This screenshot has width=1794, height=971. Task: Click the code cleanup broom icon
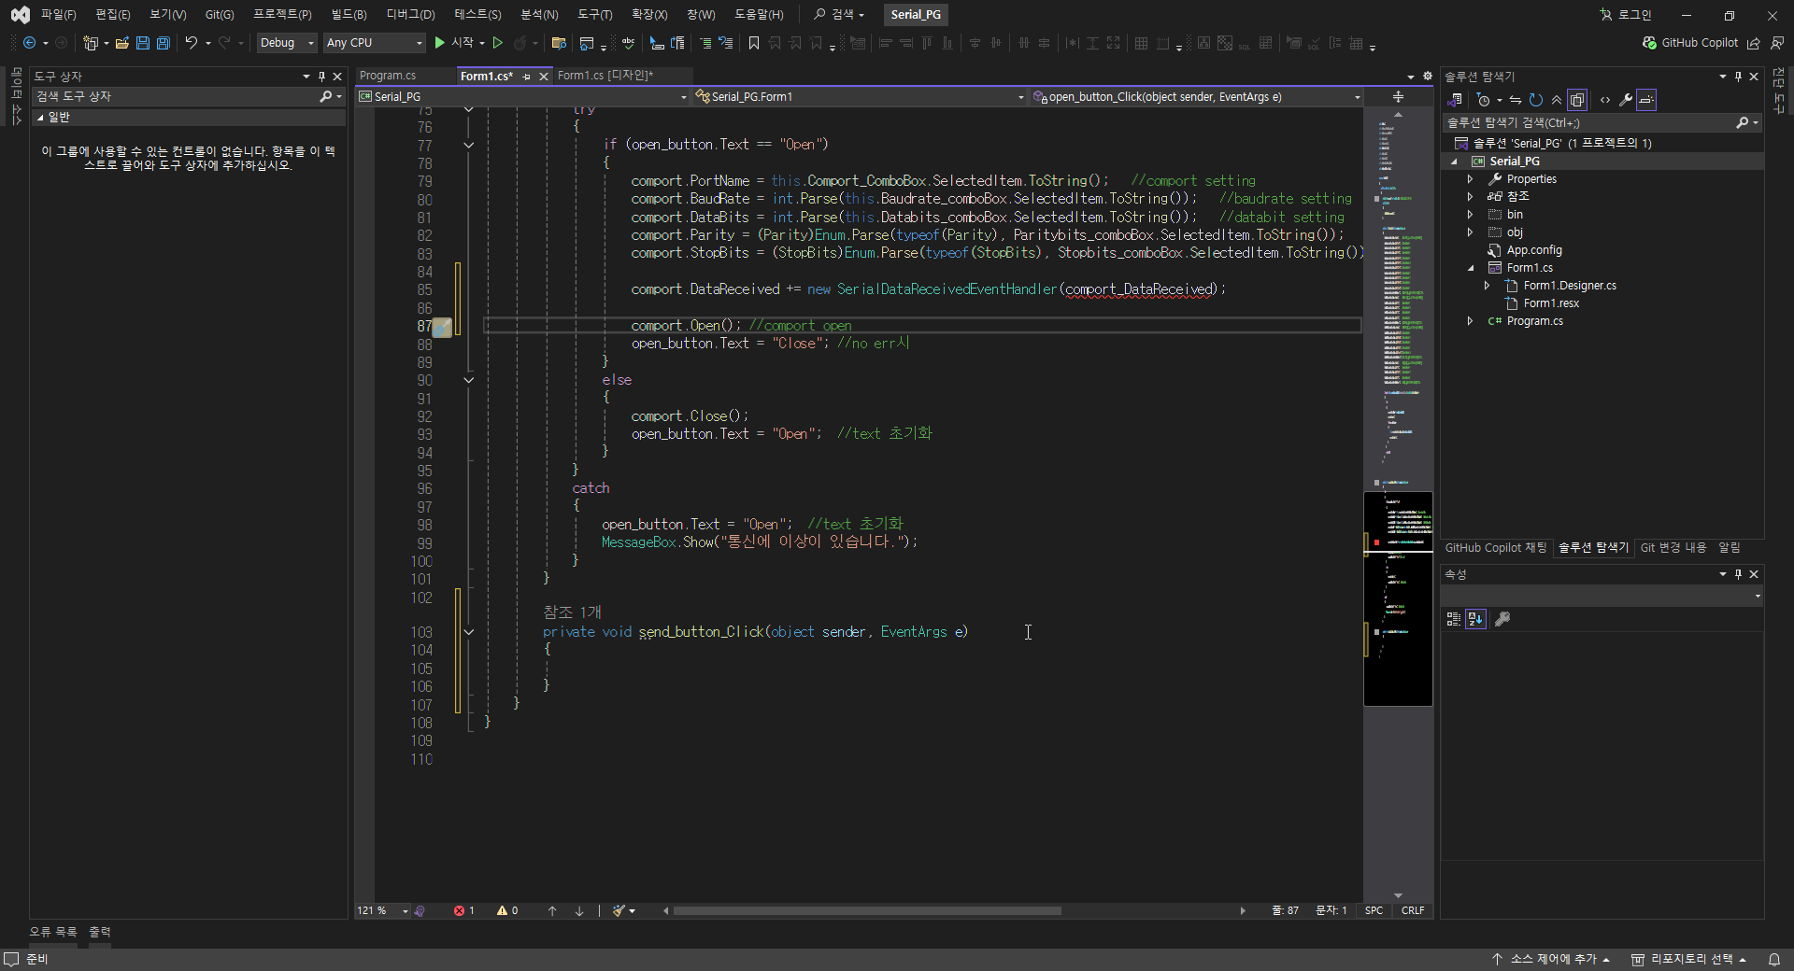[x=619, y=910]
